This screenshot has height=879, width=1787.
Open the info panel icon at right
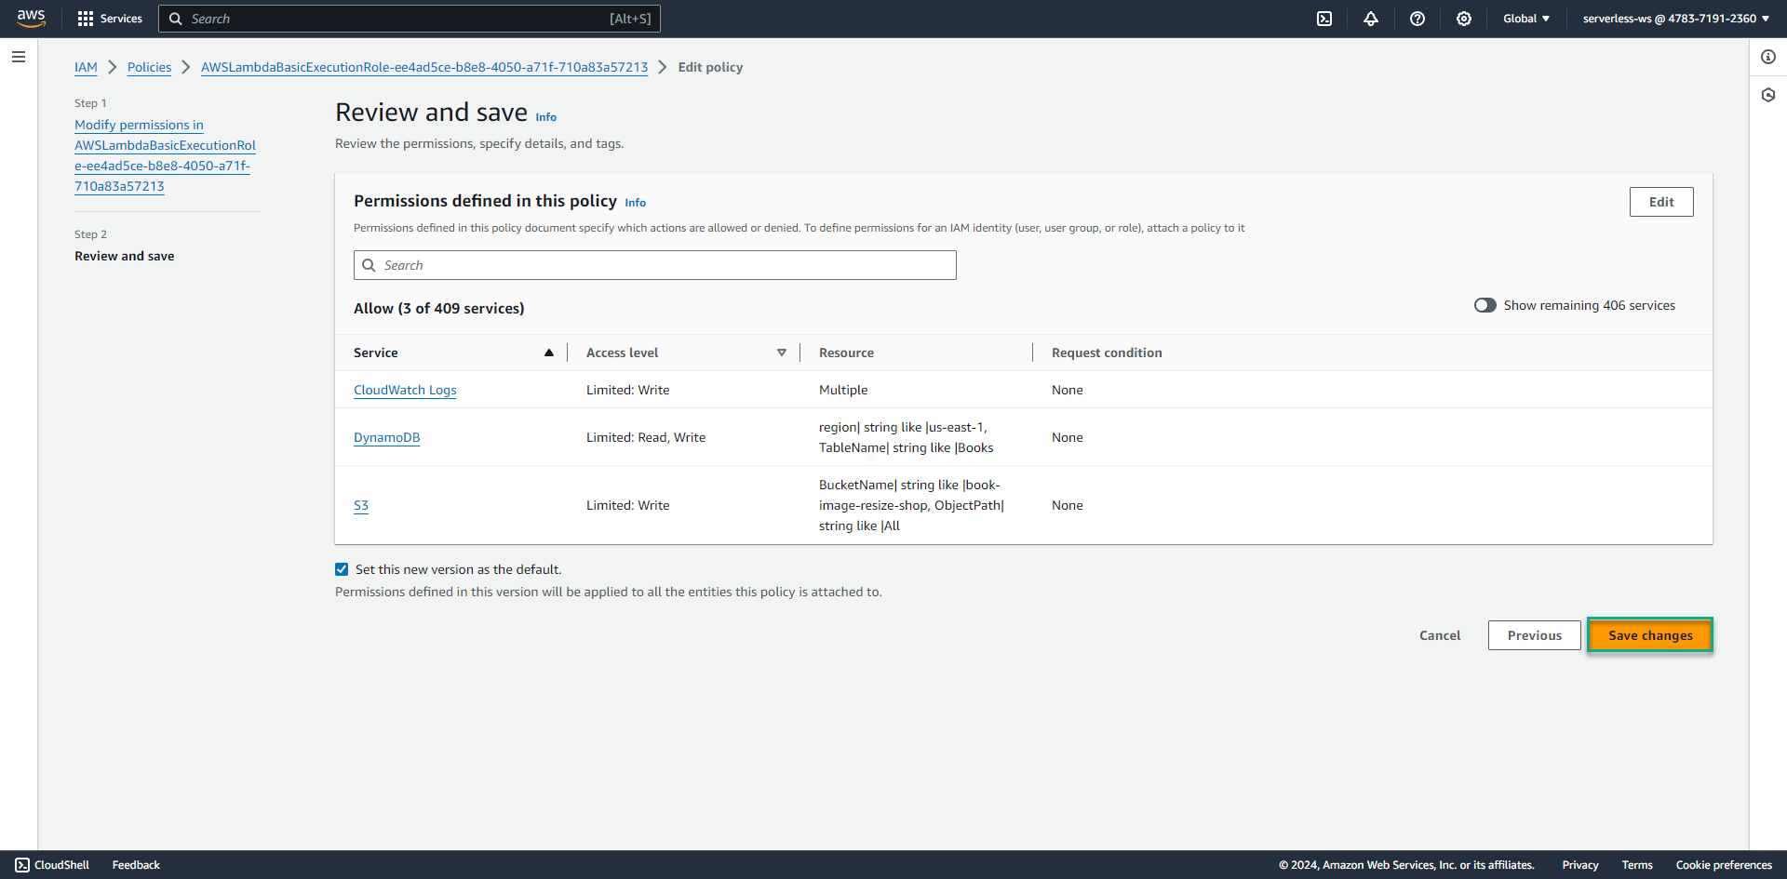pos(1768,57)
